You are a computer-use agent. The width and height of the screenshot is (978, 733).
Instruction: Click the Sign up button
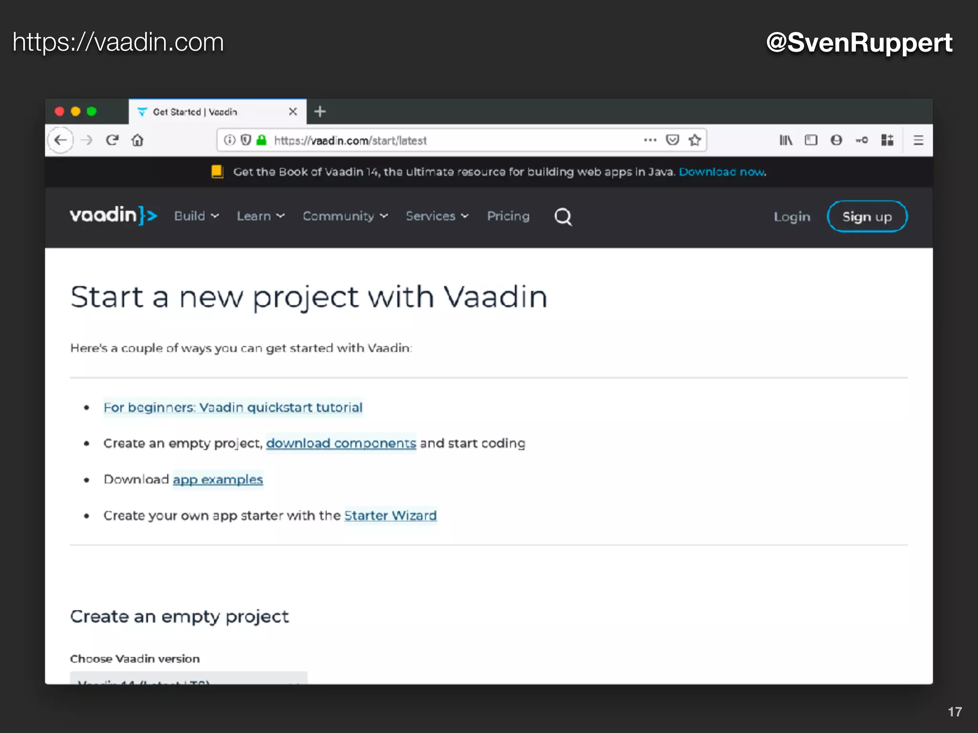click(867, 217)
